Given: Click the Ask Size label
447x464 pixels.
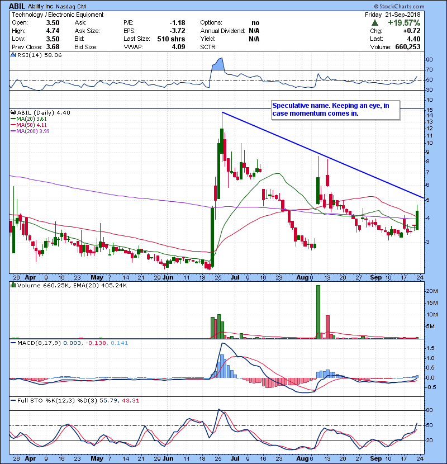Looking at the screenshot, I should [87, 31].
